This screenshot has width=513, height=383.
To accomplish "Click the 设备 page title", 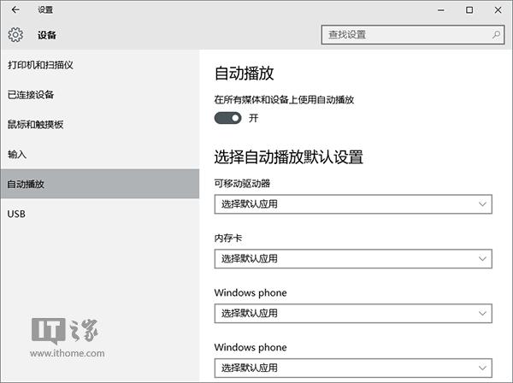I will click(x=47, y=35).
